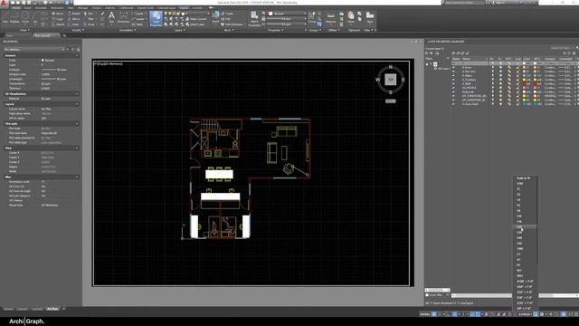Toggle Freeze for A_Furniture layer
Viewport: 579px width, 326px height.
coord(501,80)
